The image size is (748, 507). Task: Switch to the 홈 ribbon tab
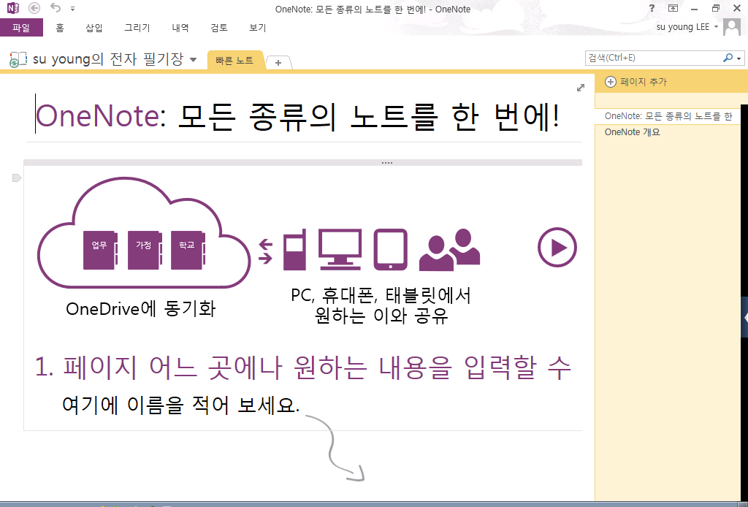point(60,28)
